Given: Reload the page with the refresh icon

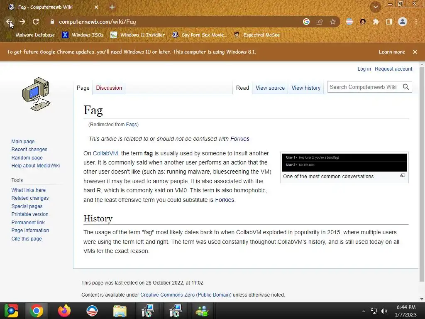Looking at the screenshot, I should point(36,22).
